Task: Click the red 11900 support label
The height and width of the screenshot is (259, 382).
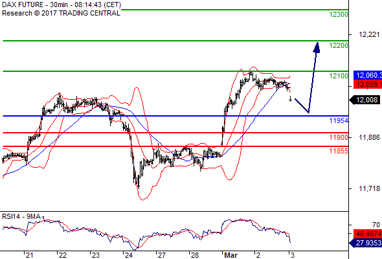Action: (339, 137)
